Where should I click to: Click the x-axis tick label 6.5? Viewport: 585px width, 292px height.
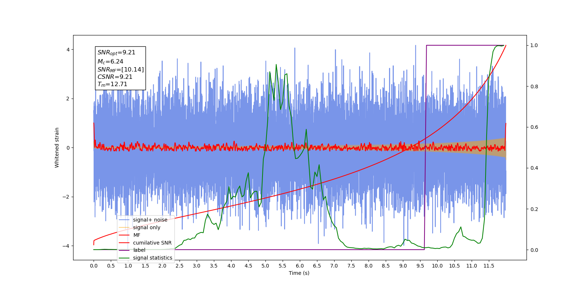pyautogui.click(x=317, y=266)
